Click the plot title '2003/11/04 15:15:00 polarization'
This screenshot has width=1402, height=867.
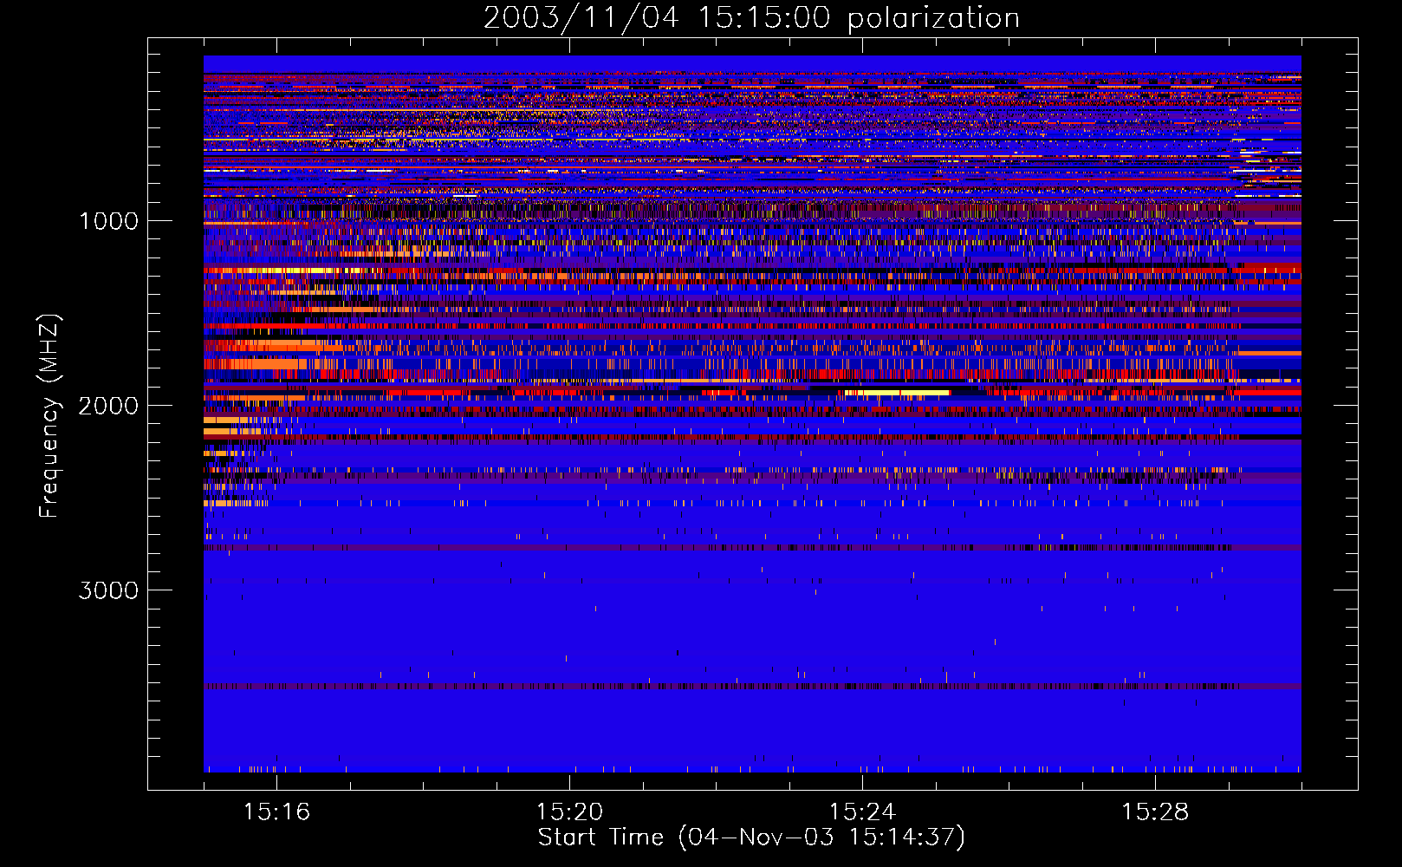(x=751, y=18)
